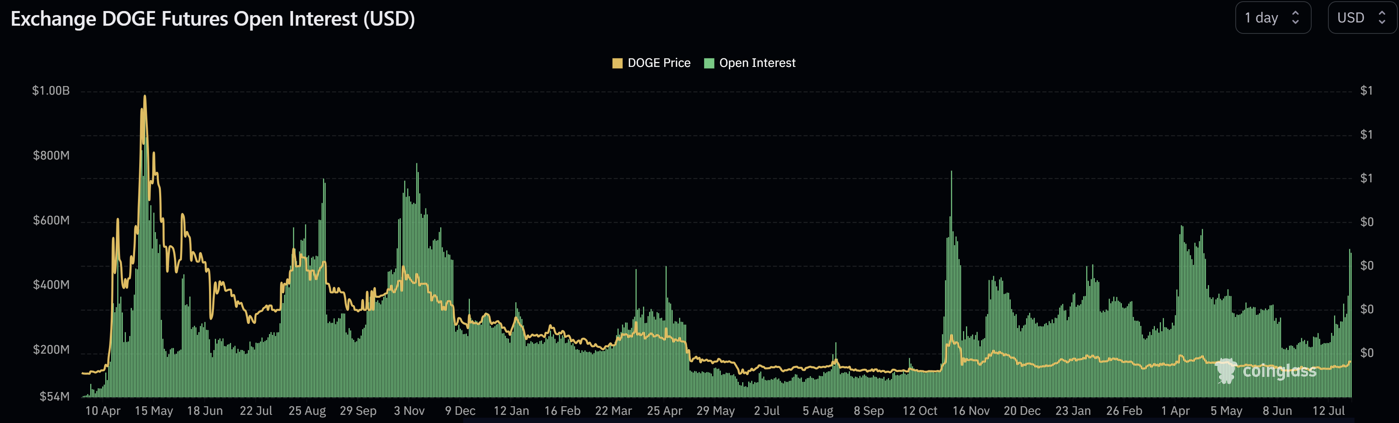Expand the time interval selector options

coord(1273,18)
